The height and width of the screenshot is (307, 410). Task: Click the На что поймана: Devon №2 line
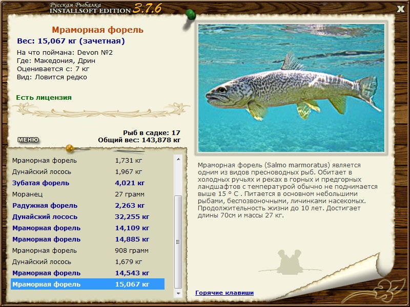coord(65,53)
